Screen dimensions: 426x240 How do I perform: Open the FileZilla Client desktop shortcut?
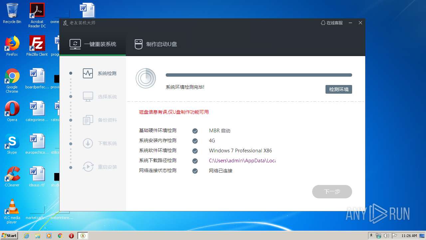pyautogui.click(x=37, y=46)
